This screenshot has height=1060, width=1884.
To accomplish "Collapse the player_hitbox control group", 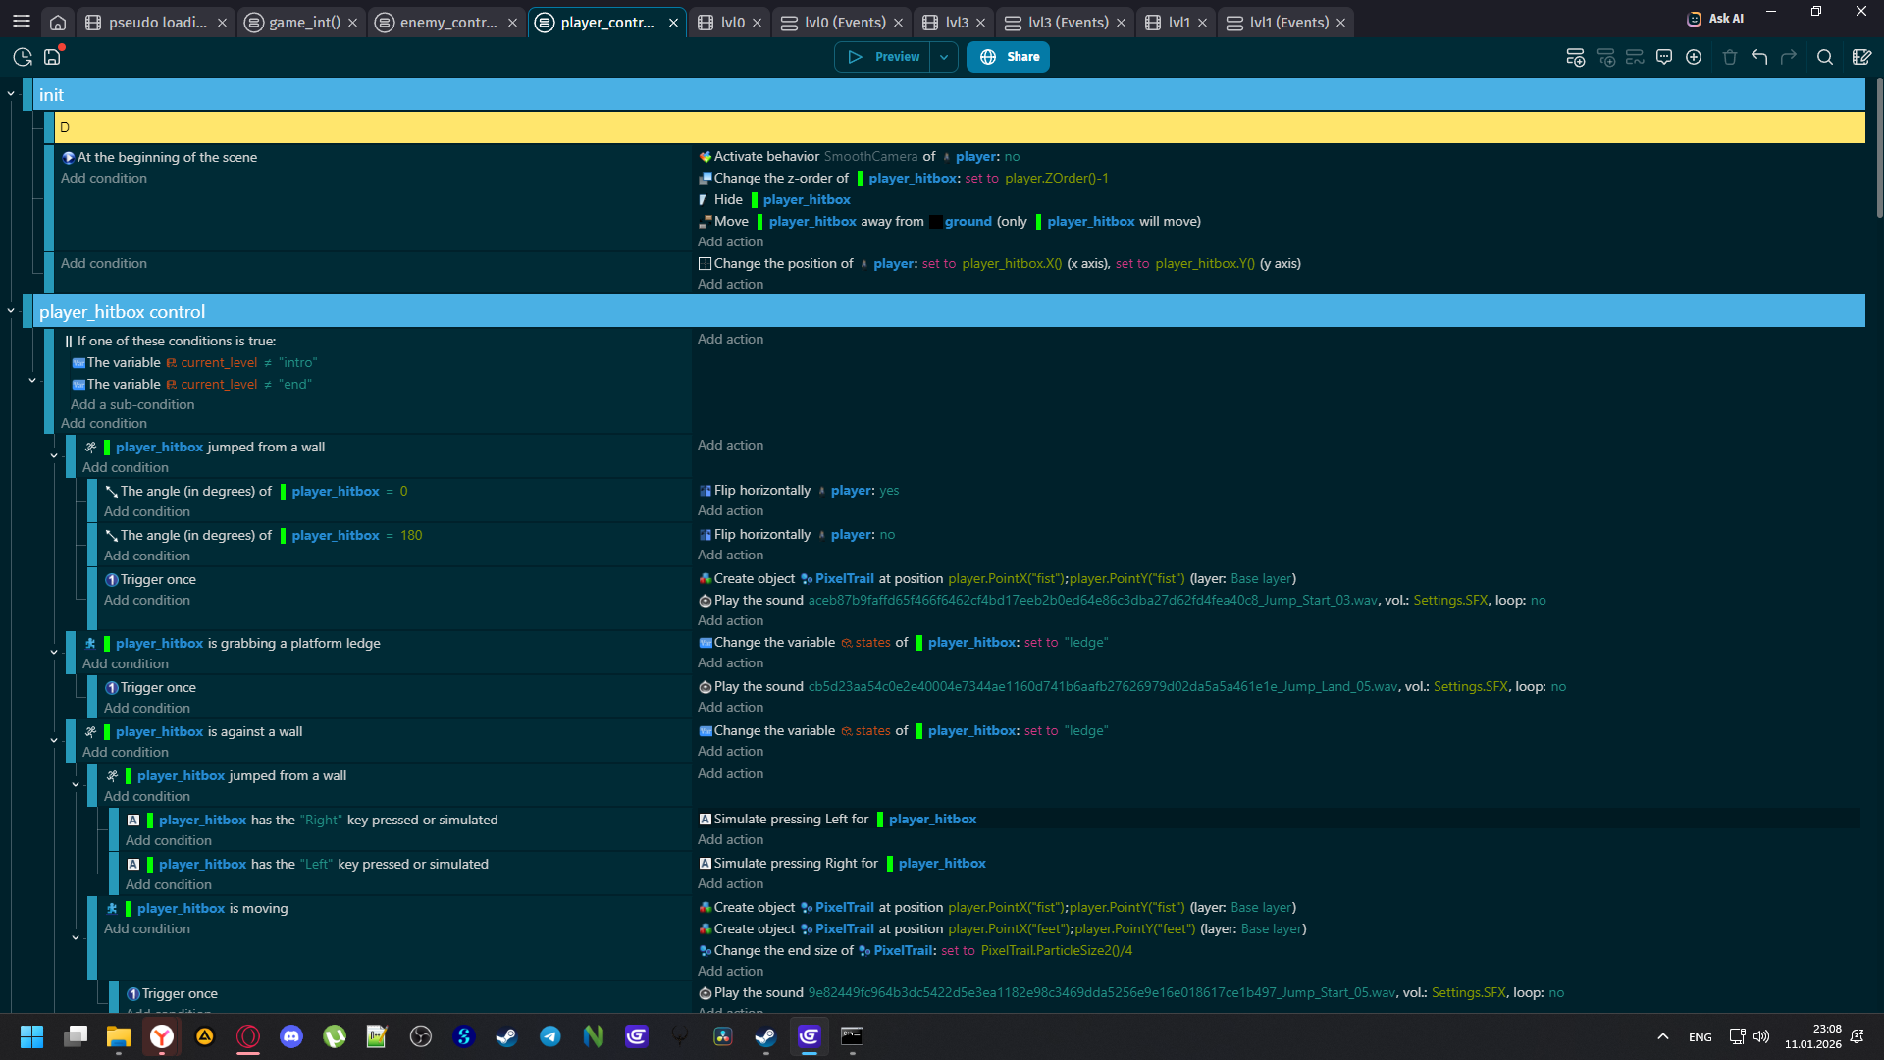I will pos(11,311).
